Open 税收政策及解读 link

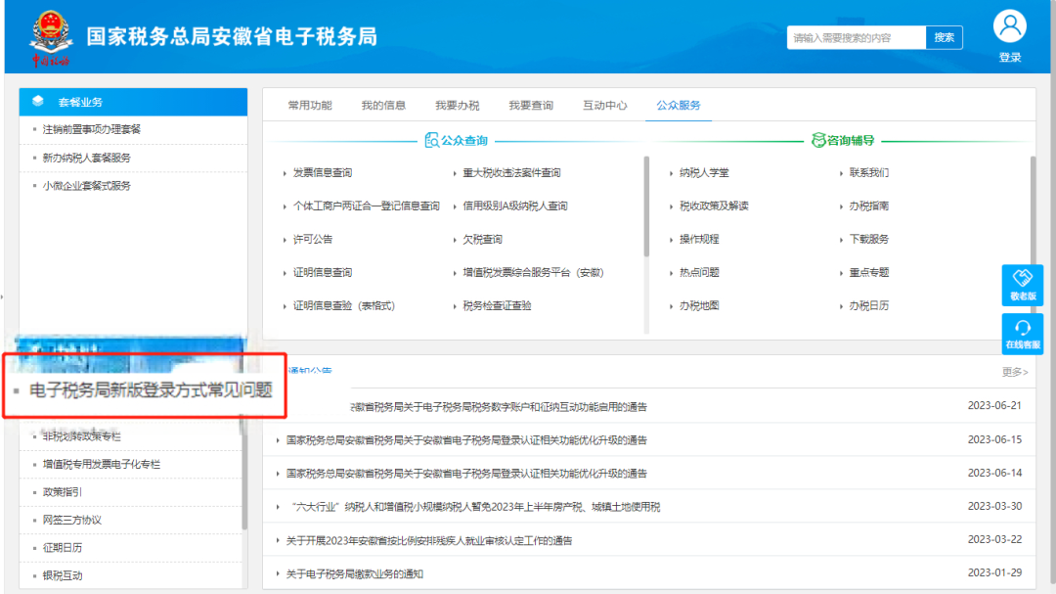714,206
